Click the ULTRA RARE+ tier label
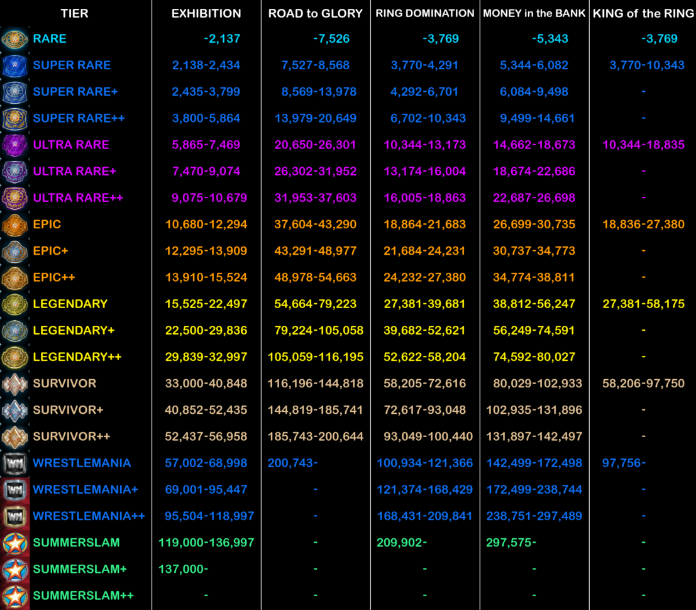The image size is (696, 610). [x=75, y=171]
